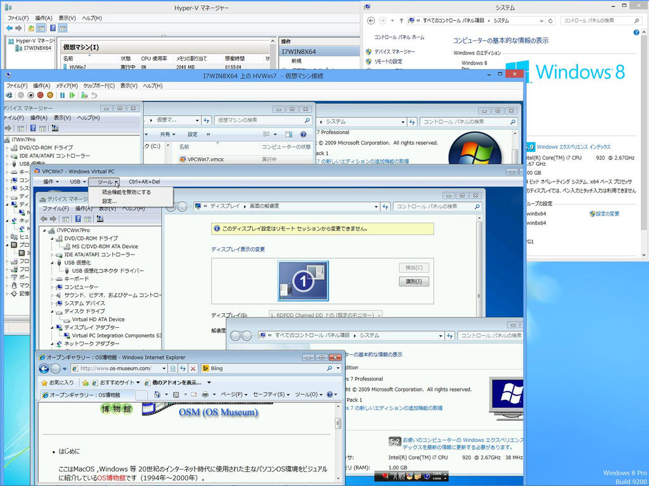Click the Compatibility View icon in IE address bar

(x=173, y=368)
